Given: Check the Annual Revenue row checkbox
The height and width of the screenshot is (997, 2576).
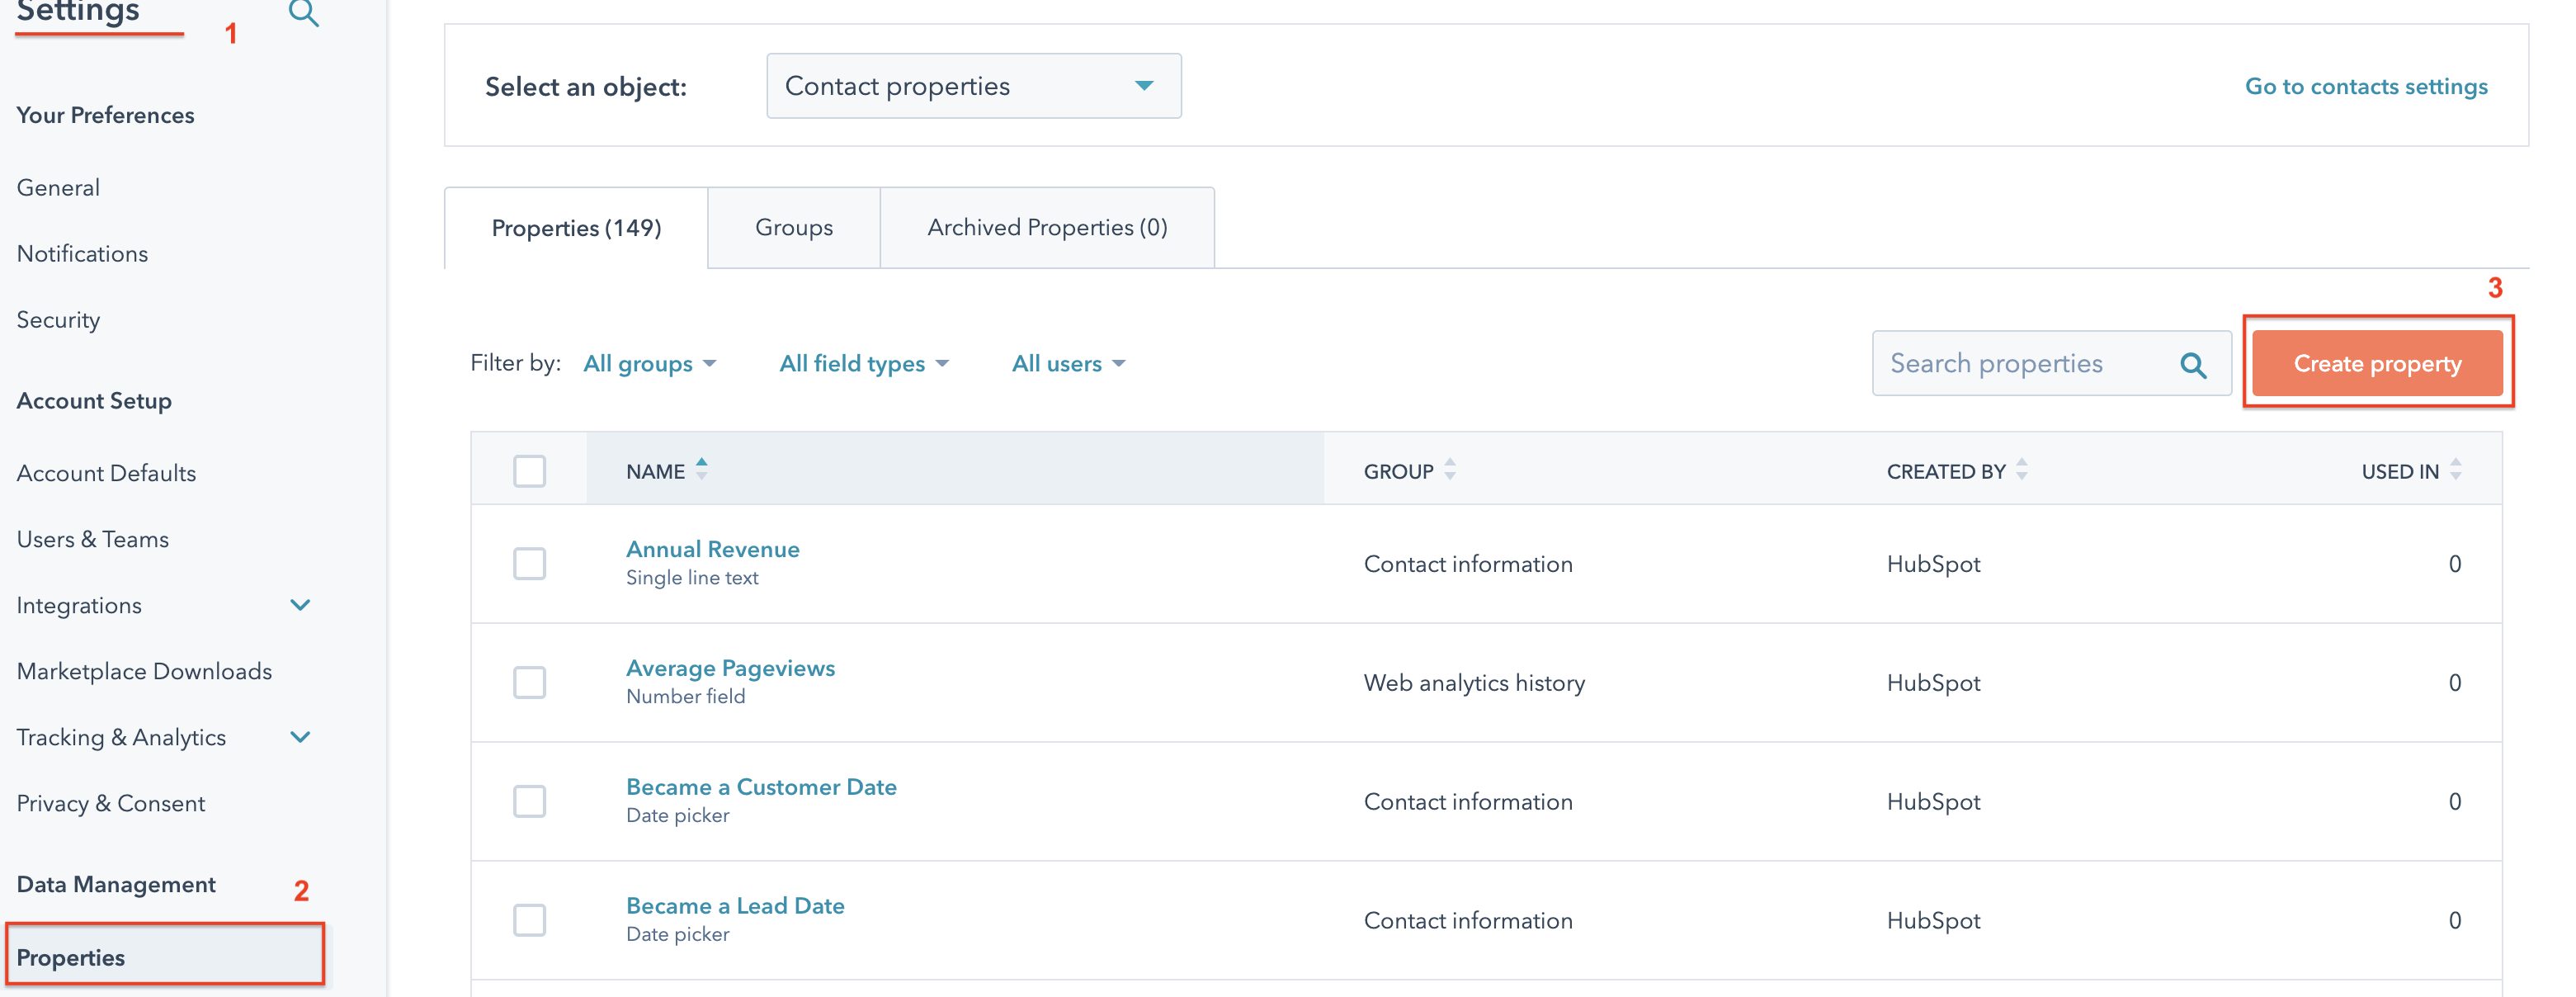Looking at the screenshot, I should tap(530, 563).
